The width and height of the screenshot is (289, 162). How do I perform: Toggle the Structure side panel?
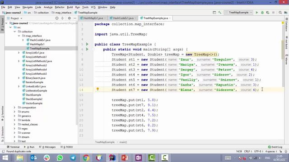pyautogui.click(x=2, y=134)
